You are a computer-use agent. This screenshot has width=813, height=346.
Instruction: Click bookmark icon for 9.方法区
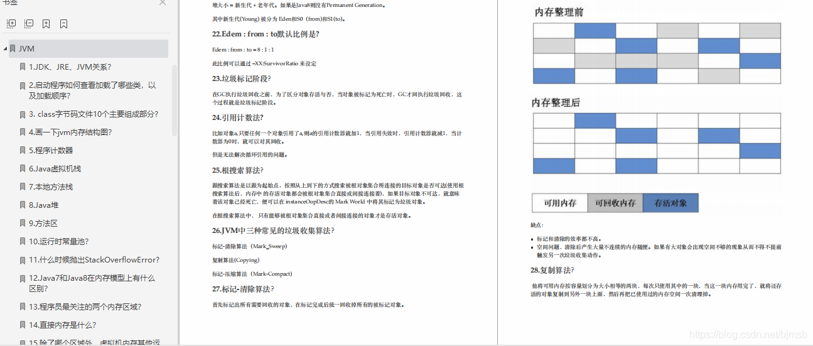click(x=23, y=224)
